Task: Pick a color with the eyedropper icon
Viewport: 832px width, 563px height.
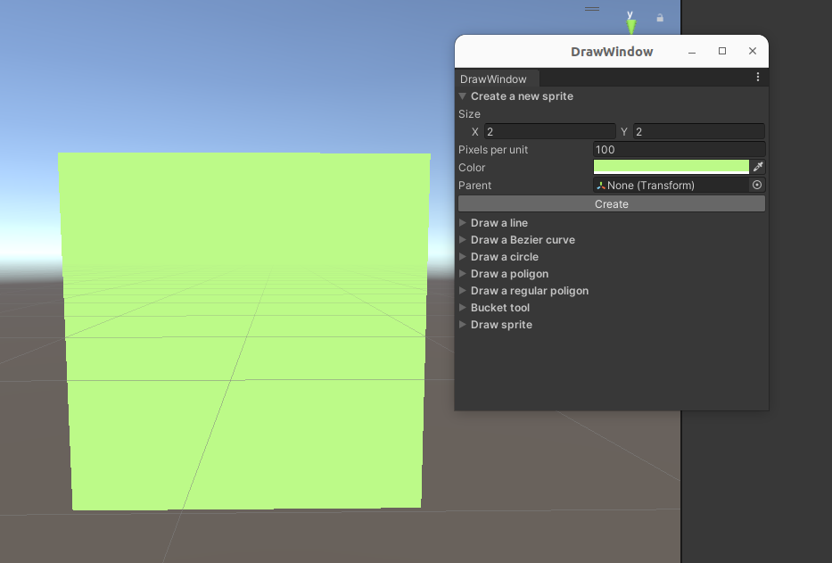Action: (x=757, y=167)
